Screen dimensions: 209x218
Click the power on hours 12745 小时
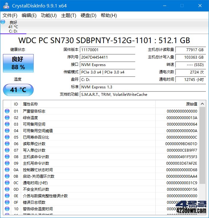pos(191,80)
